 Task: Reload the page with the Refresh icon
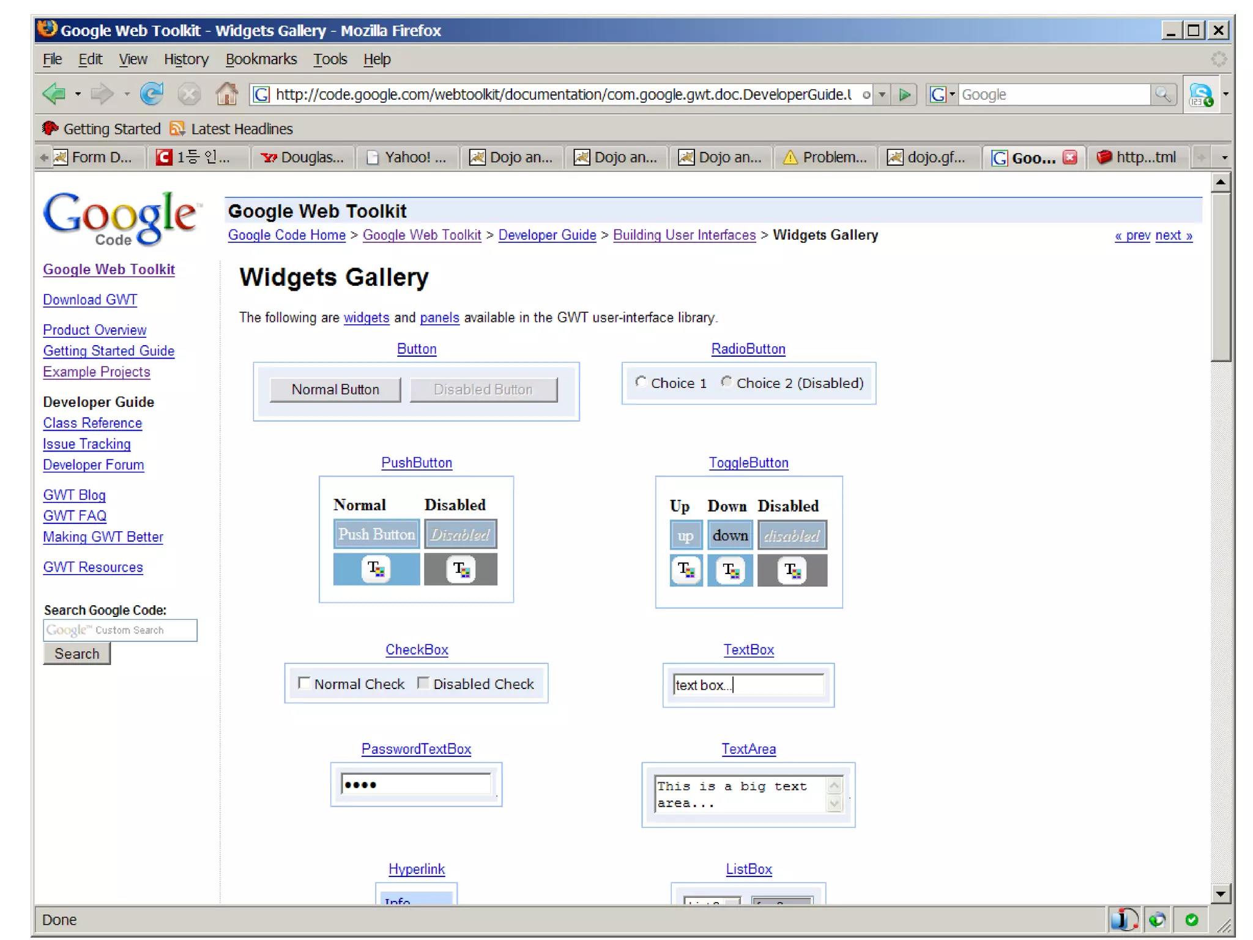click(151, 94)
